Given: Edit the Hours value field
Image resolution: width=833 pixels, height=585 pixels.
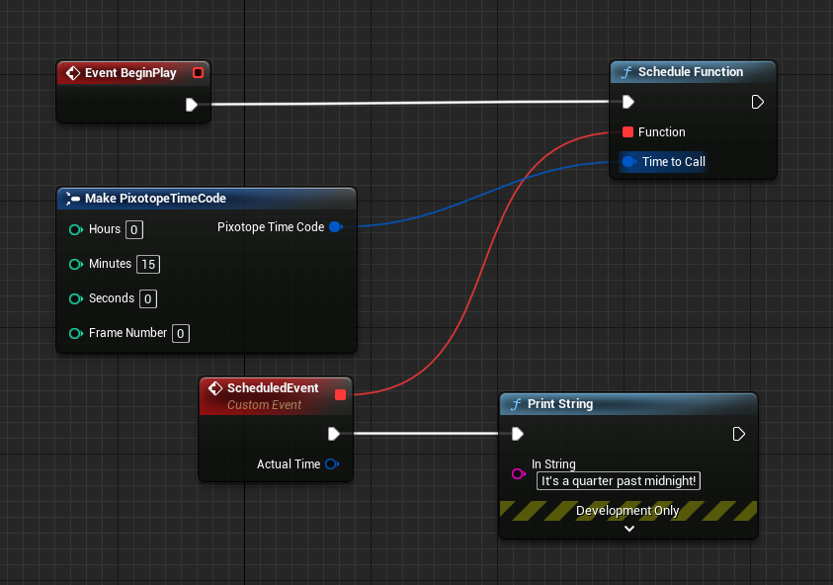Looking at the screenshot, I should coord(134,230).
